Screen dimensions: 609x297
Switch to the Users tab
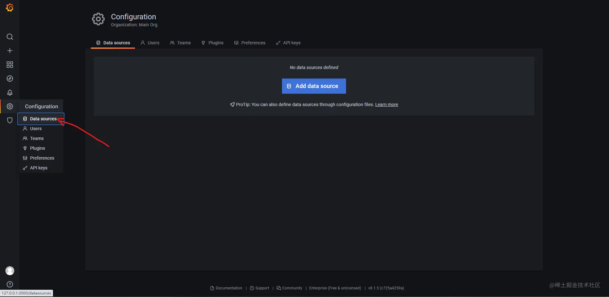pos(150,43)
